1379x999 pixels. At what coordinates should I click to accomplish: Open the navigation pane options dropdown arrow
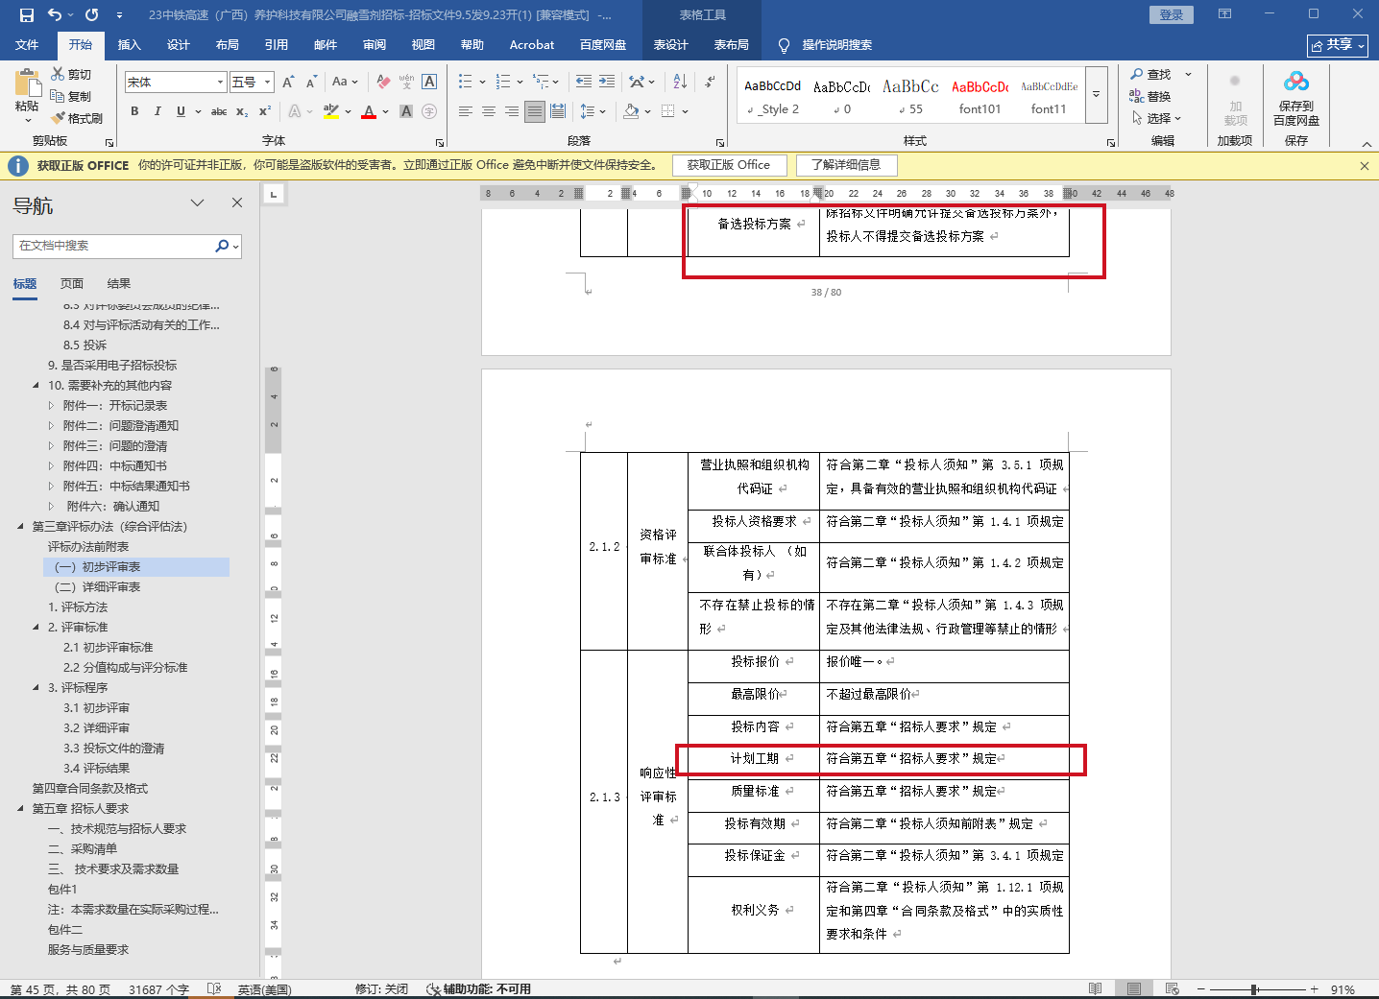[x=197, y=203]
